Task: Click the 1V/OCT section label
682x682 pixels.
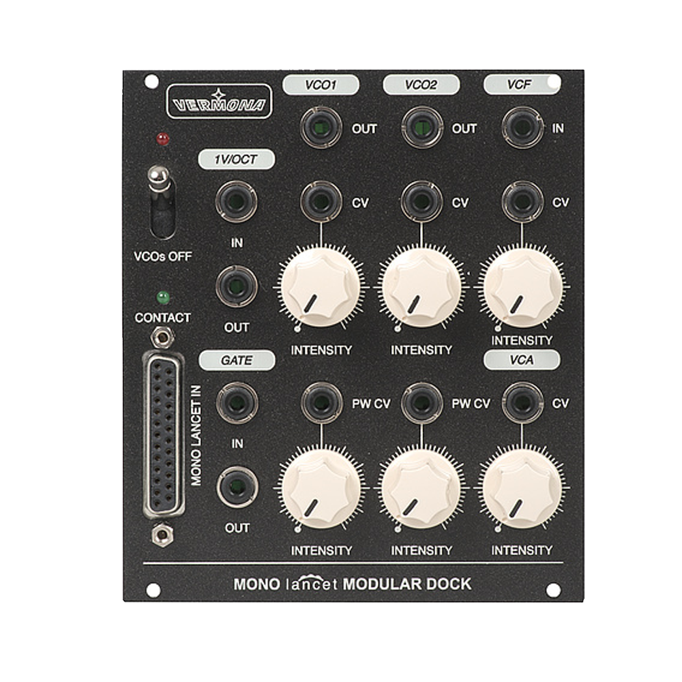Action: (x=236, y=160)
